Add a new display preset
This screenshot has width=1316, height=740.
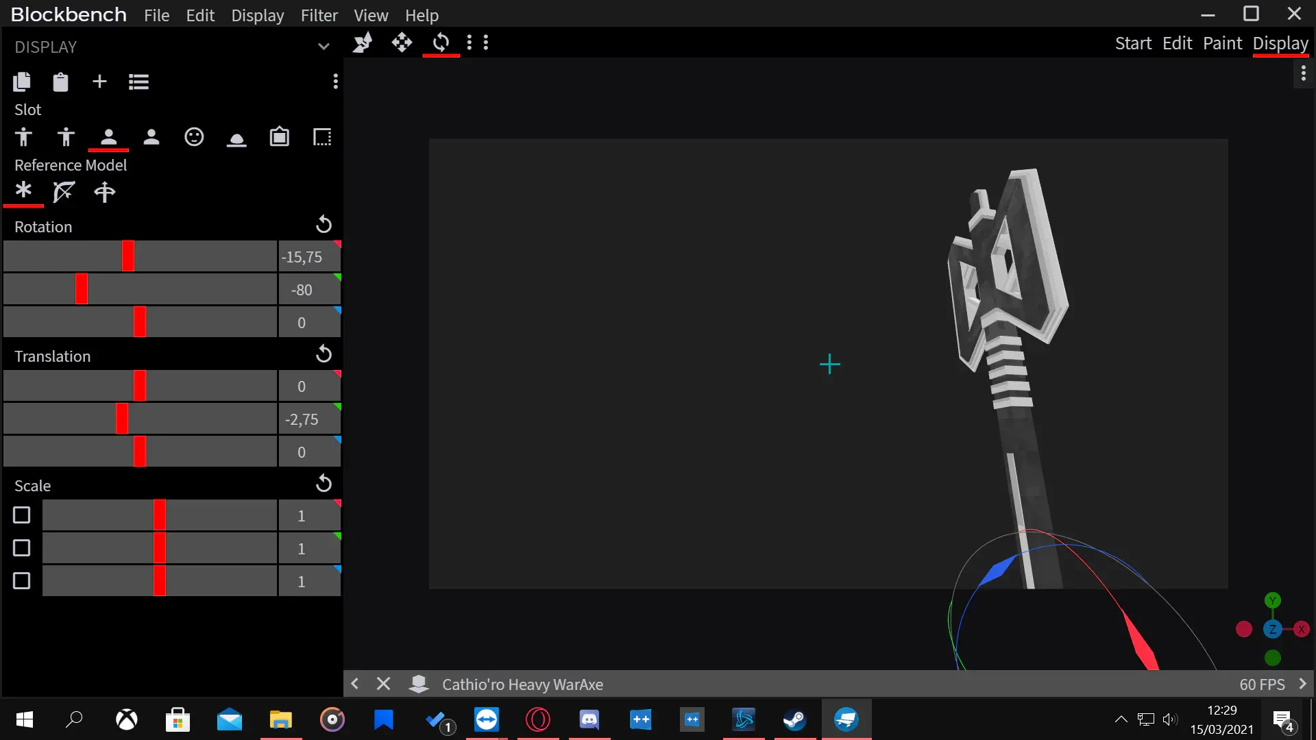99,82
